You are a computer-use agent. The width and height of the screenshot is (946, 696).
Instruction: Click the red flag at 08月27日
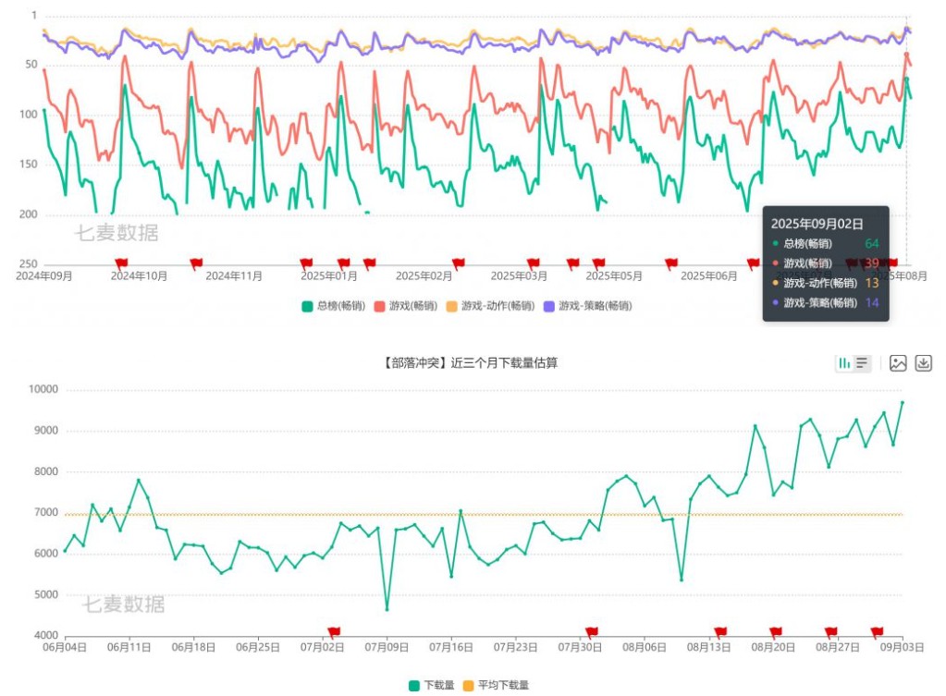(x=831, y=632)
